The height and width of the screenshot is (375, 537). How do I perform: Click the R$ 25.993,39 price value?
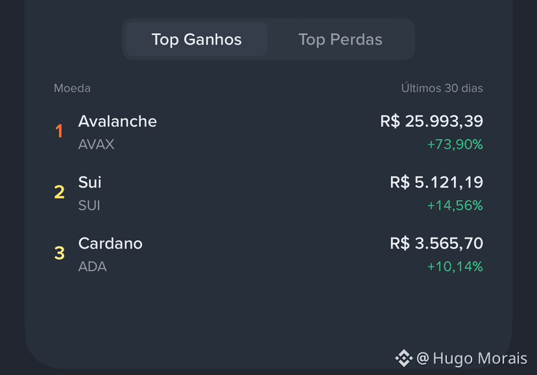pos(431,121)
